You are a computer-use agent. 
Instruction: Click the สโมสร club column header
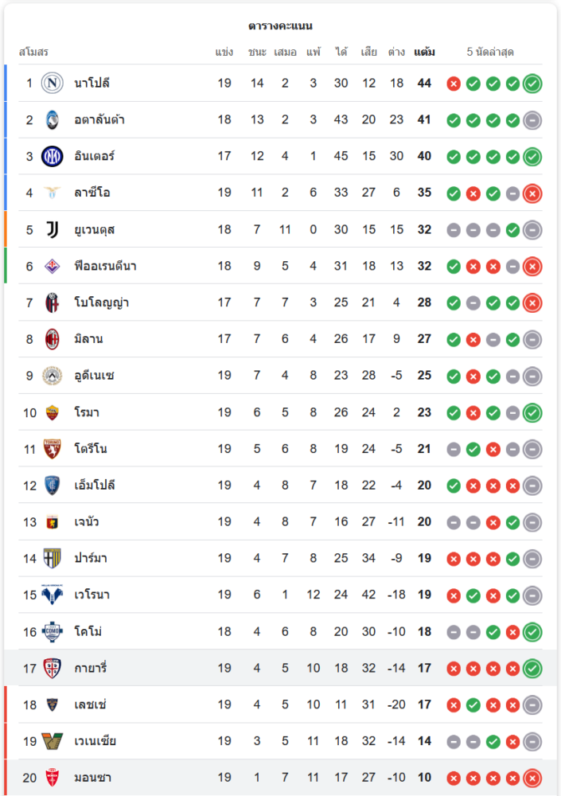tap(33, 53)
